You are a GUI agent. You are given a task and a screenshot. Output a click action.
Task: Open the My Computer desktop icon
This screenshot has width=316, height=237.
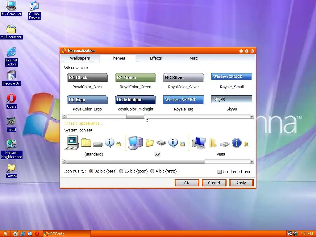(11, 8)
